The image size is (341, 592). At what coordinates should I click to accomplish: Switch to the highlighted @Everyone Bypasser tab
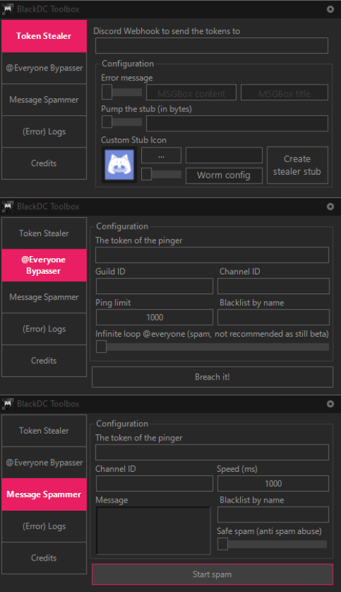coord(44,265)
